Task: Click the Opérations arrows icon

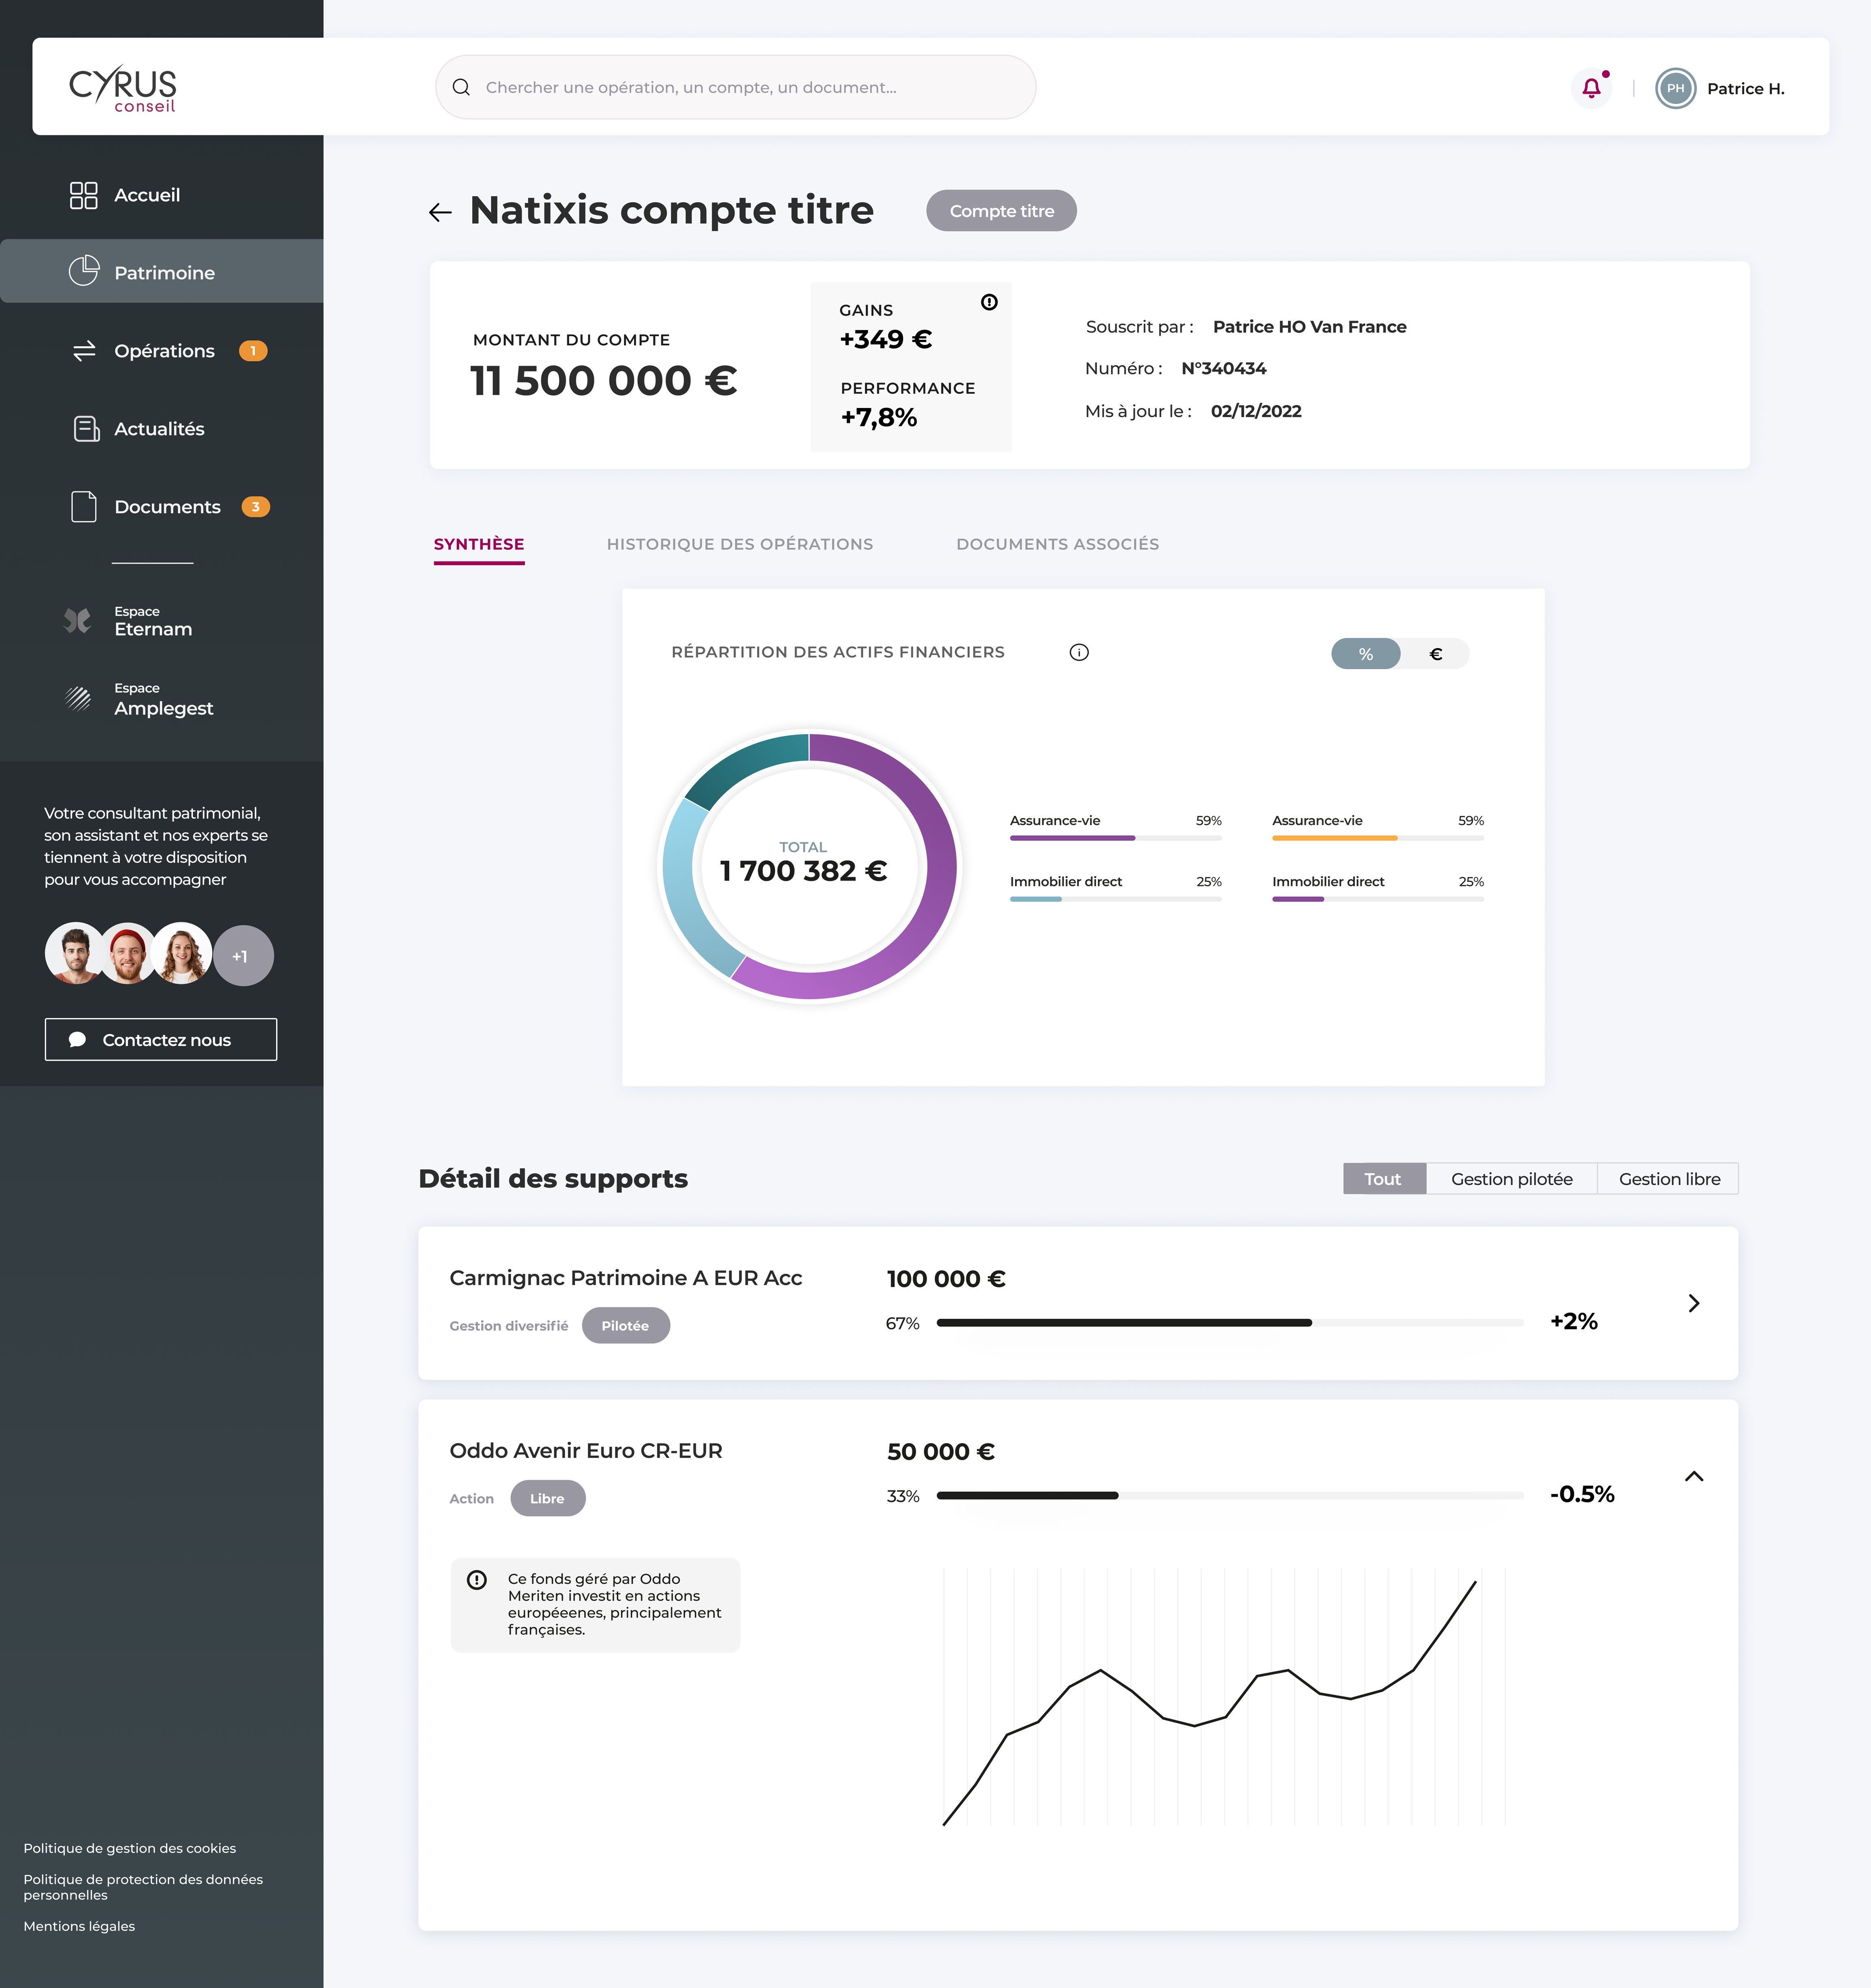Action: click(84, 351)
